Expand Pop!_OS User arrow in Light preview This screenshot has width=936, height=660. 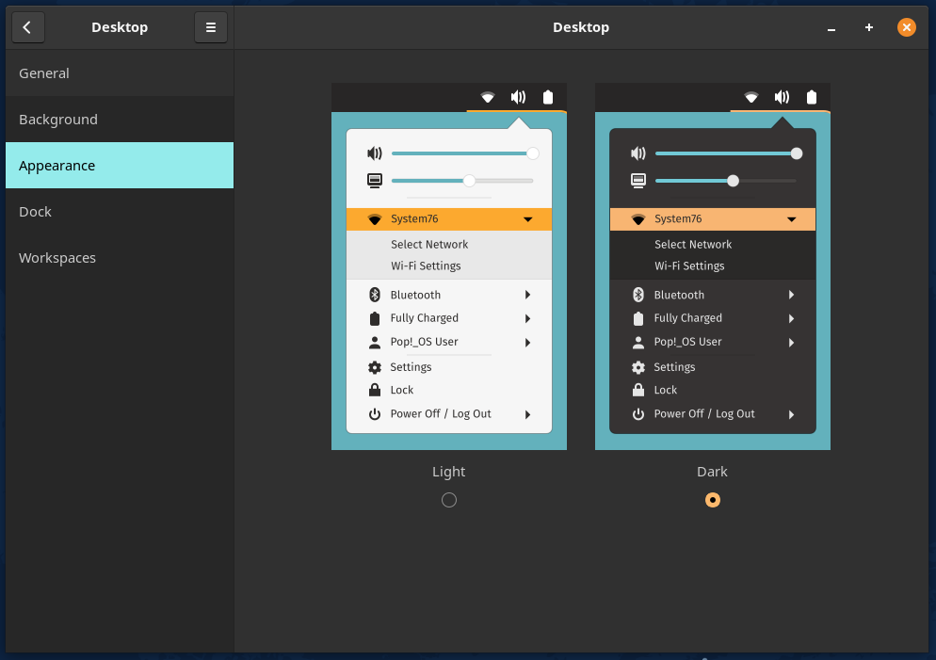(x=527, y=343)
